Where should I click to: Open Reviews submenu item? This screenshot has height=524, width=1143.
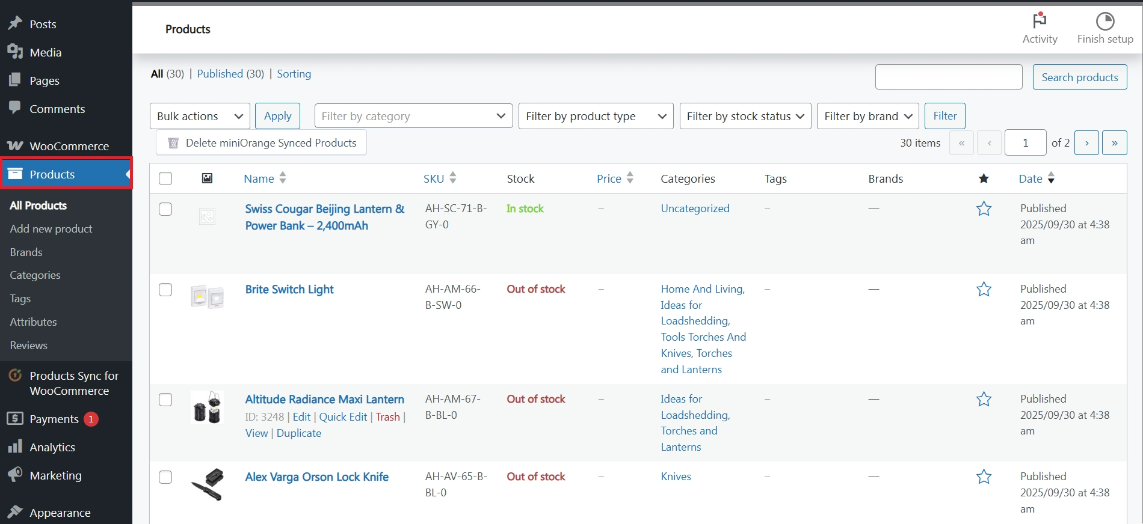coord(29,346)
